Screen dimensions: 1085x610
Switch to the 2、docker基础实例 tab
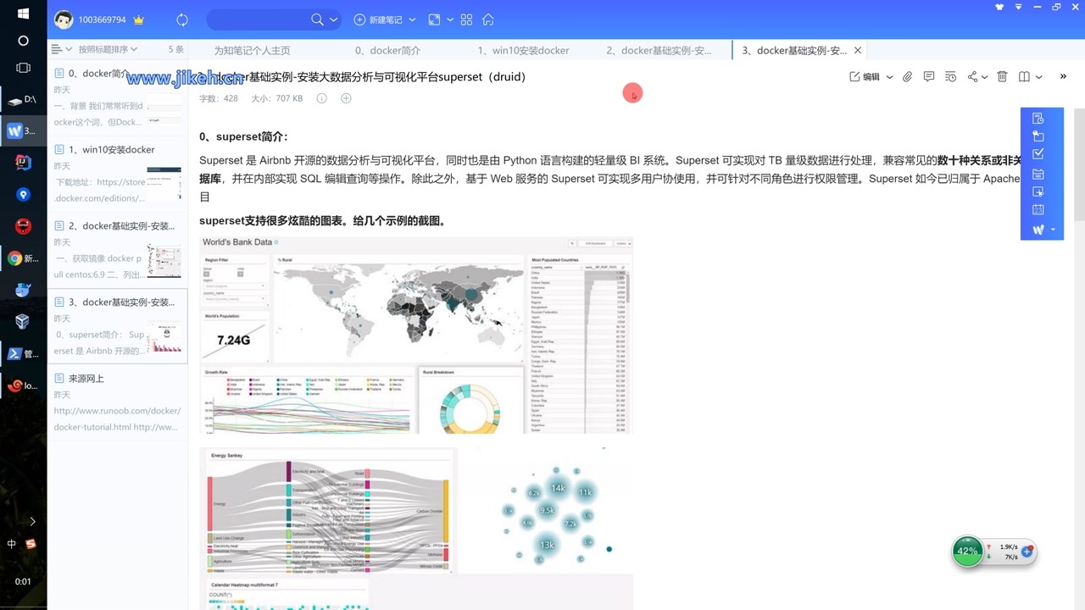(659, 51)
